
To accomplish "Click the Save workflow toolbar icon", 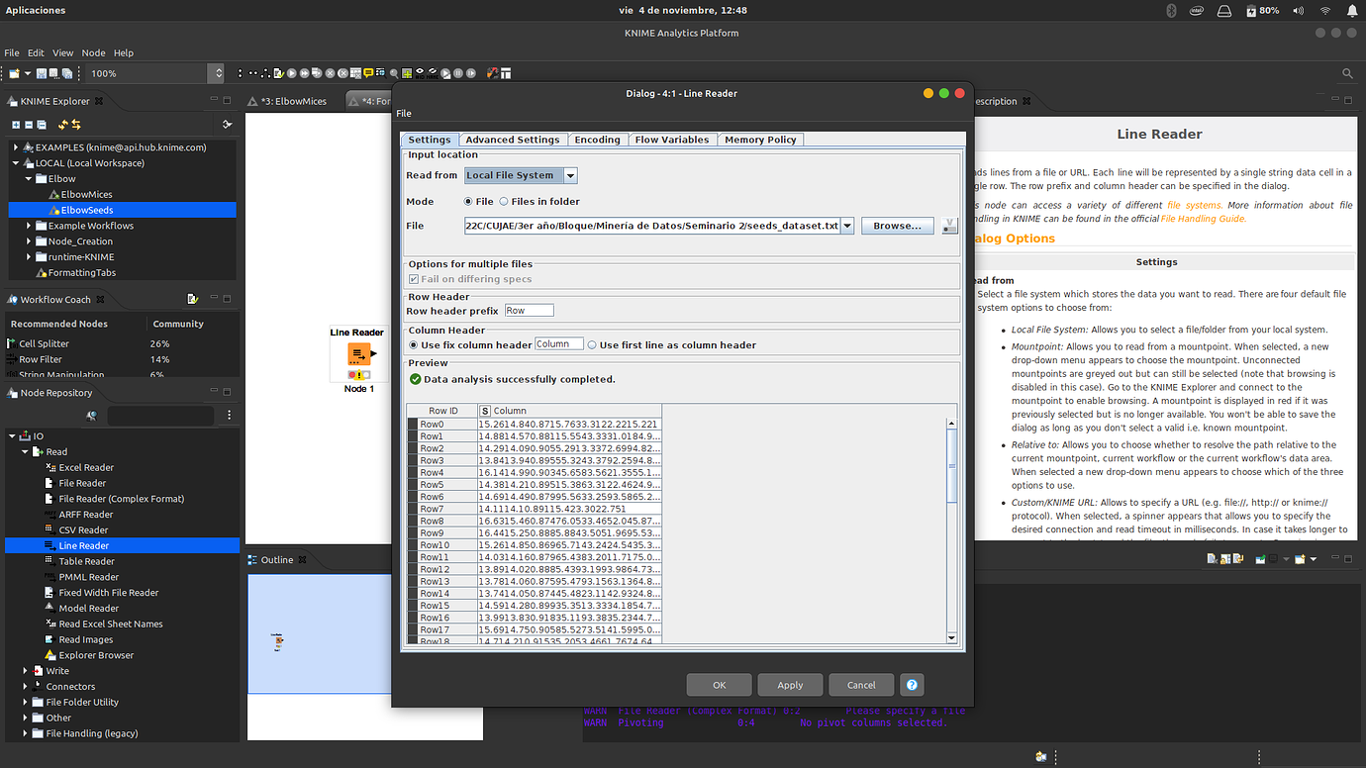I will [42, 73].
